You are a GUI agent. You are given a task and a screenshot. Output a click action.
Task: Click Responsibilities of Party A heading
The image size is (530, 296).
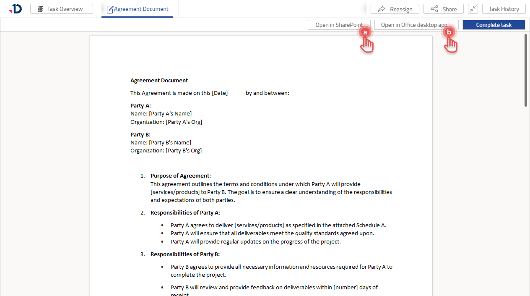(x=185, y=212)
